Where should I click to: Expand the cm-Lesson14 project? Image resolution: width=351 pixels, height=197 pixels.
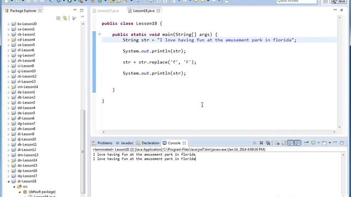(x=9, y=87)
